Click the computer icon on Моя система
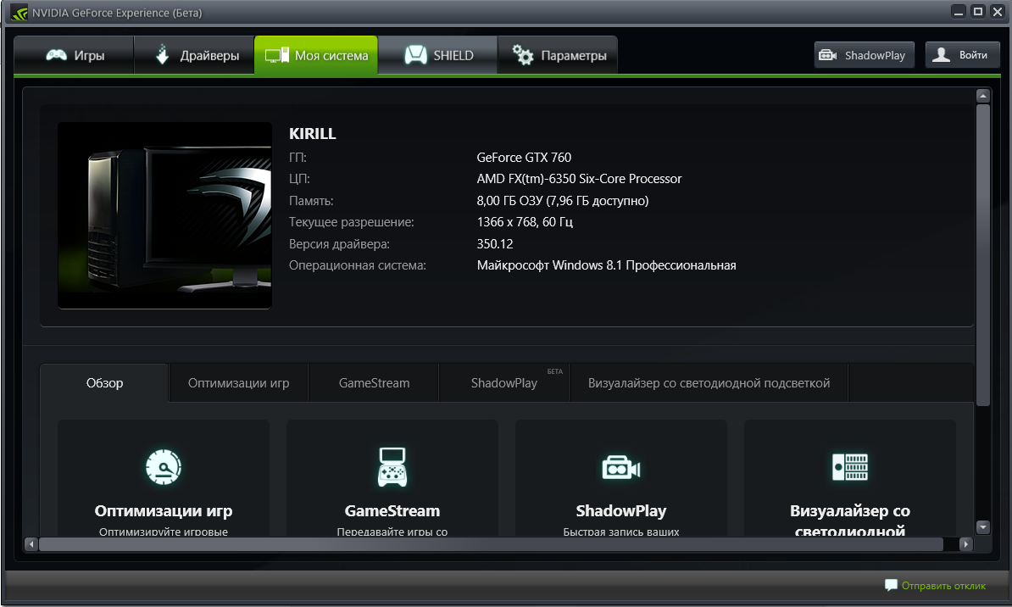Viewport: 1012px width, 607px height. click(277, 56)
